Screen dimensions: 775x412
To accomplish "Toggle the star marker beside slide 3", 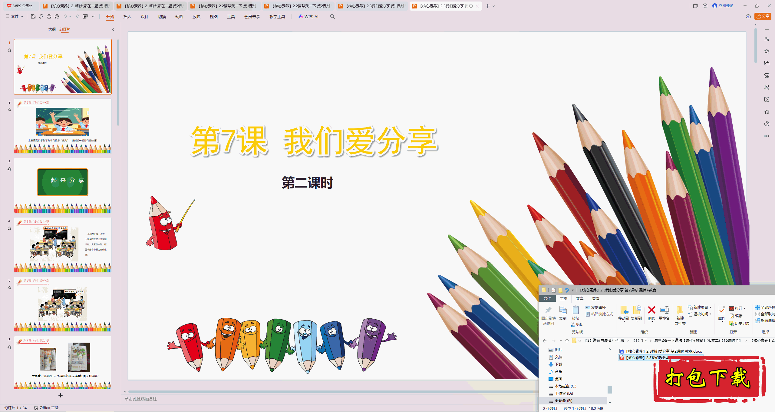I will click(9, 169).
